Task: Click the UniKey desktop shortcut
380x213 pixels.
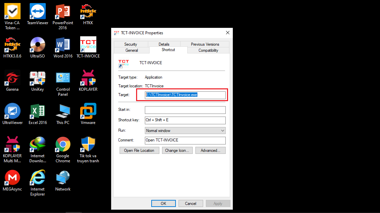Action: 38,81
